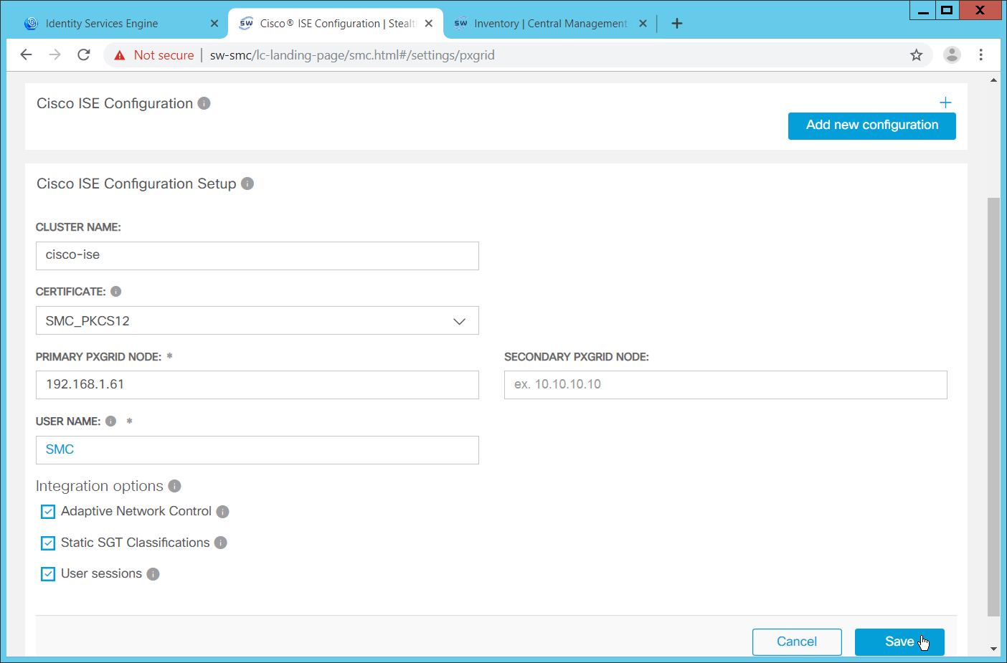The image size is (1007, 663).
Task: Click info icon next to Cisco ISE Configuration Setup
Action: point(247,183)
